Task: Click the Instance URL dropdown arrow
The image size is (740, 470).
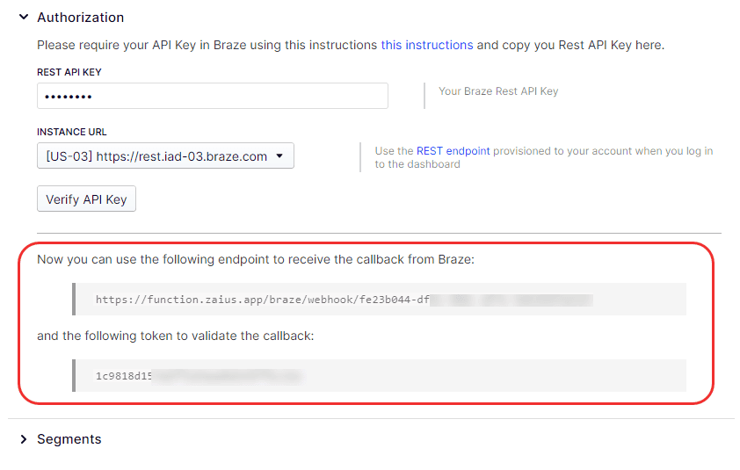Action: 279,156
